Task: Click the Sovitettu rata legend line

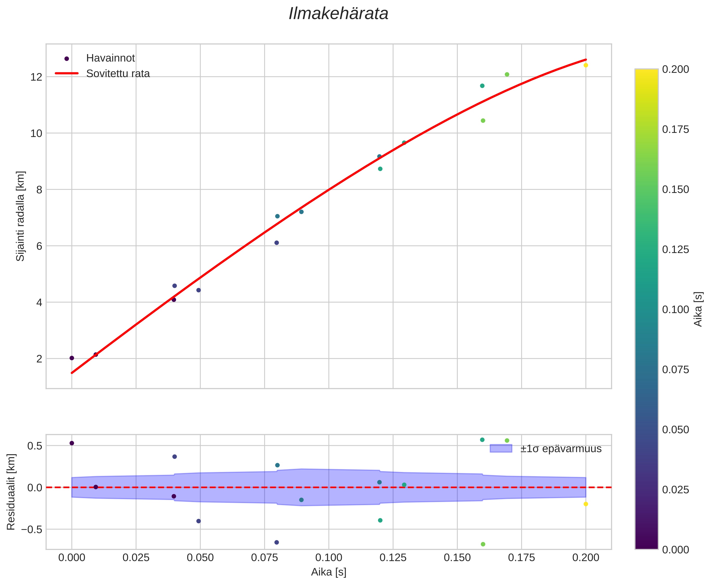Action: pyautogui.click(x=67, y=73)
